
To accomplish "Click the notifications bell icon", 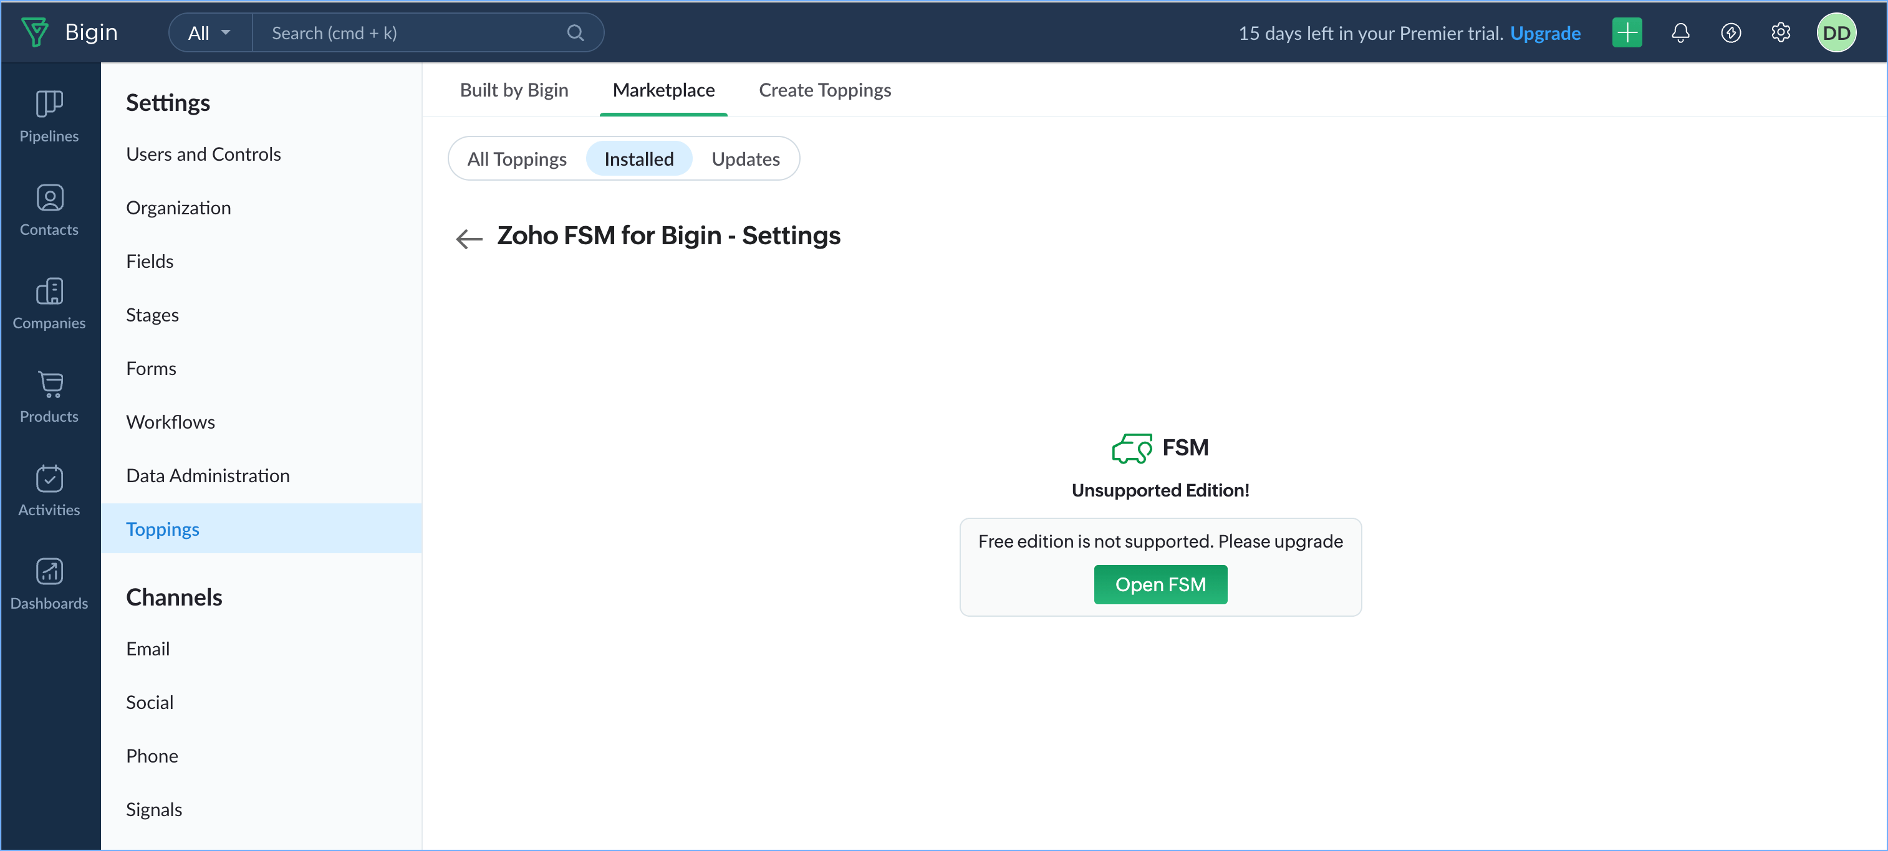I will 1680,33.
